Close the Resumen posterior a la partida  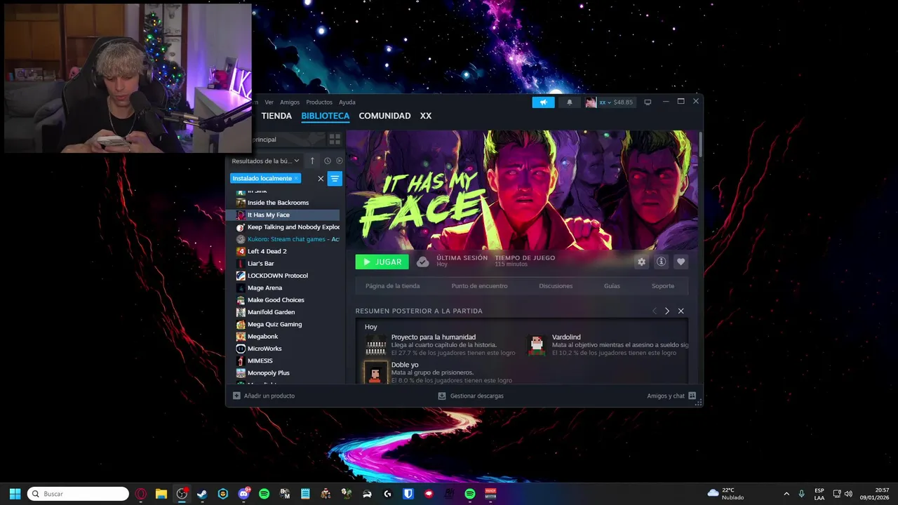click(681, 311)
